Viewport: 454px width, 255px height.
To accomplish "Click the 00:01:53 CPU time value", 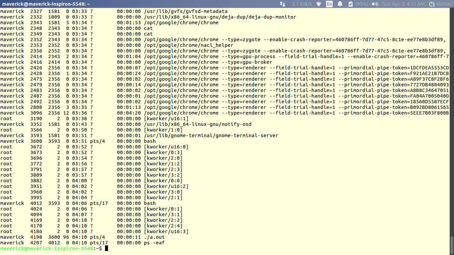I will click(129, 23).
